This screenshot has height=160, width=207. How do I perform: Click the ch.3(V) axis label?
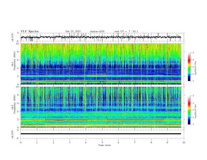click(x=13, y=134)
